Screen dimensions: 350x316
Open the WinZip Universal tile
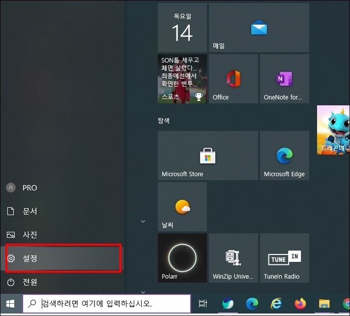click(x=233, y=258)
